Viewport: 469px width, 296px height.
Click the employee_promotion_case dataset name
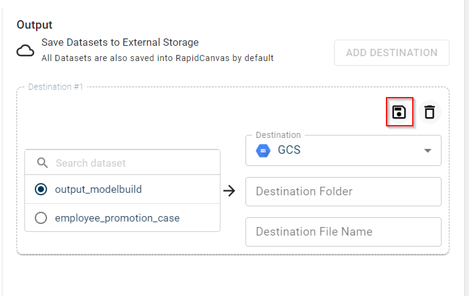pos(117,218)
